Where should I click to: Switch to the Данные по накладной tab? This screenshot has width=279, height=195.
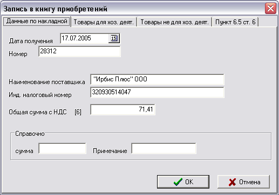click(37, 21)
